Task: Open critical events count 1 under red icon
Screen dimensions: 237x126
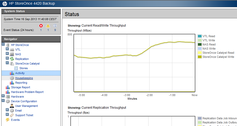Action: point(41,30)
